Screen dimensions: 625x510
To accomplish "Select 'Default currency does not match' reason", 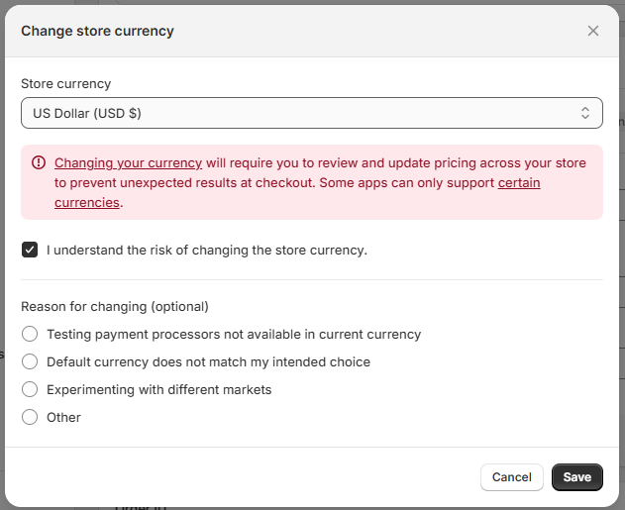I will [x=30, y=361].
